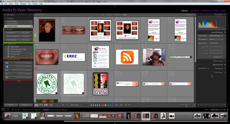
Task: Click Auto Tone button
Action: click(x=214, y=43)
